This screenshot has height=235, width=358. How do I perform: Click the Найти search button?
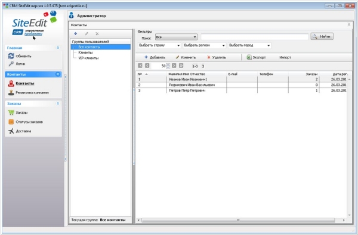(x=322, y=36)
